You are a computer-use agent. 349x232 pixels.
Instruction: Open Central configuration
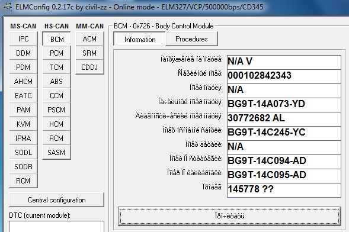point(56,200)
